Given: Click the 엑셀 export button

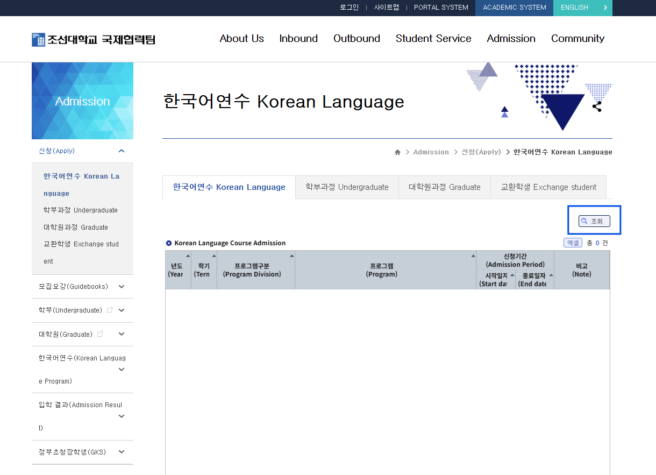Looking at the screenshot, I should (573, 243).
